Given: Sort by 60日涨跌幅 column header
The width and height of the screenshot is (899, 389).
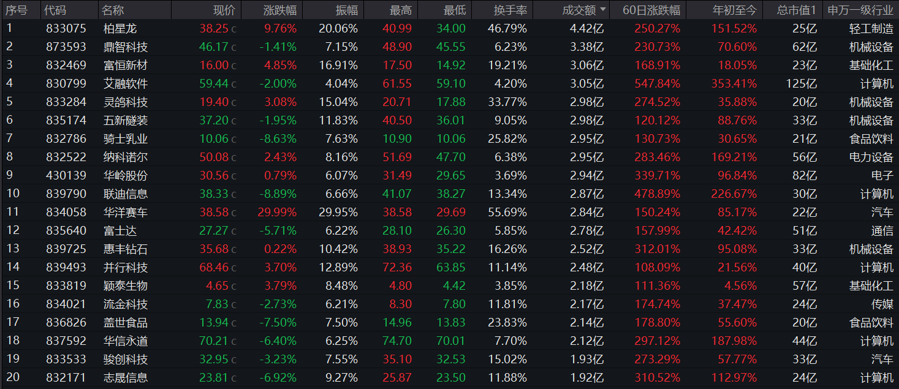Looking at the screenshot, I should tap(651, 10).
